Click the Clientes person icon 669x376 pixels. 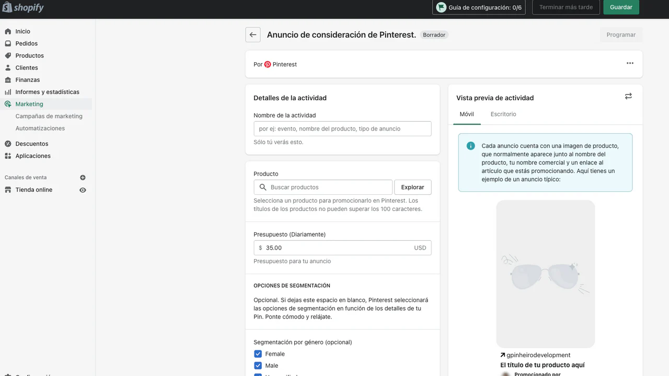tap(8, 67)
